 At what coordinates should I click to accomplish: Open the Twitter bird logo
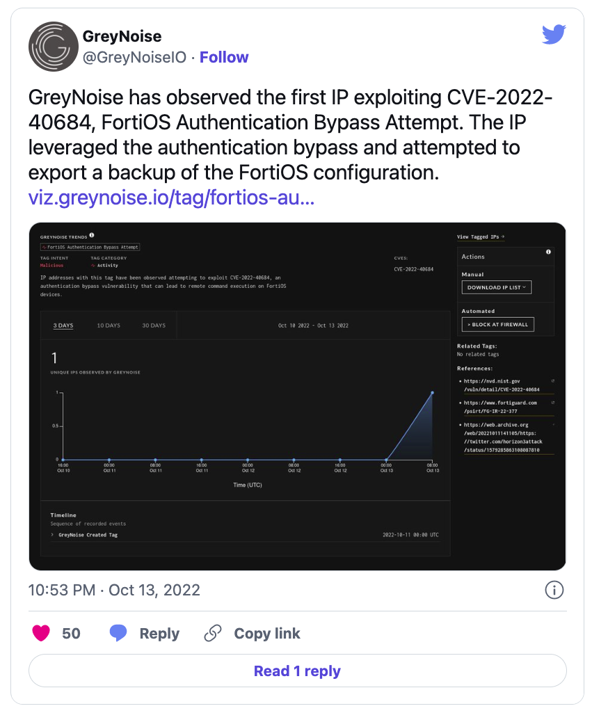coord(554,34)
